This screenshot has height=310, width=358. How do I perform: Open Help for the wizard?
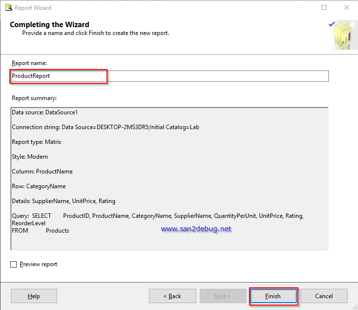click(x=34, y=296)
